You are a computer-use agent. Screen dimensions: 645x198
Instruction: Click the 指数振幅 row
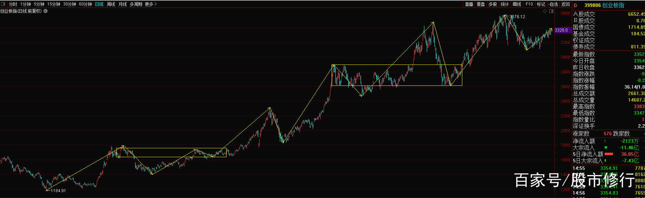pyautogui.click(x=609, y=87)
